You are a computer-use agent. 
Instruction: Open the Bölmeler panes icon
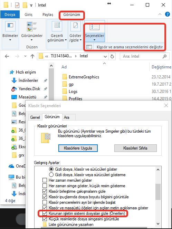[x=10, y=26]
